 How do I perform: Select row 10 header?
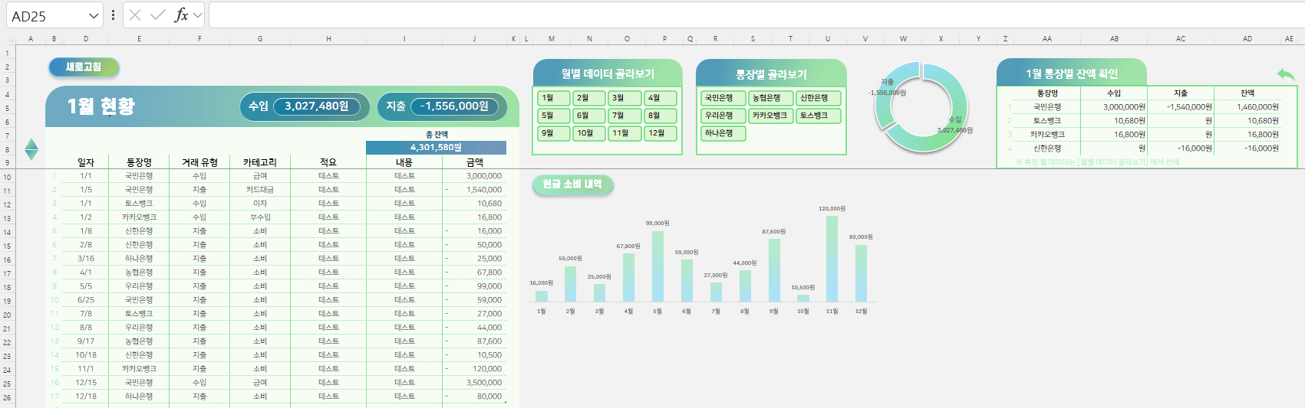click(7, 177)
